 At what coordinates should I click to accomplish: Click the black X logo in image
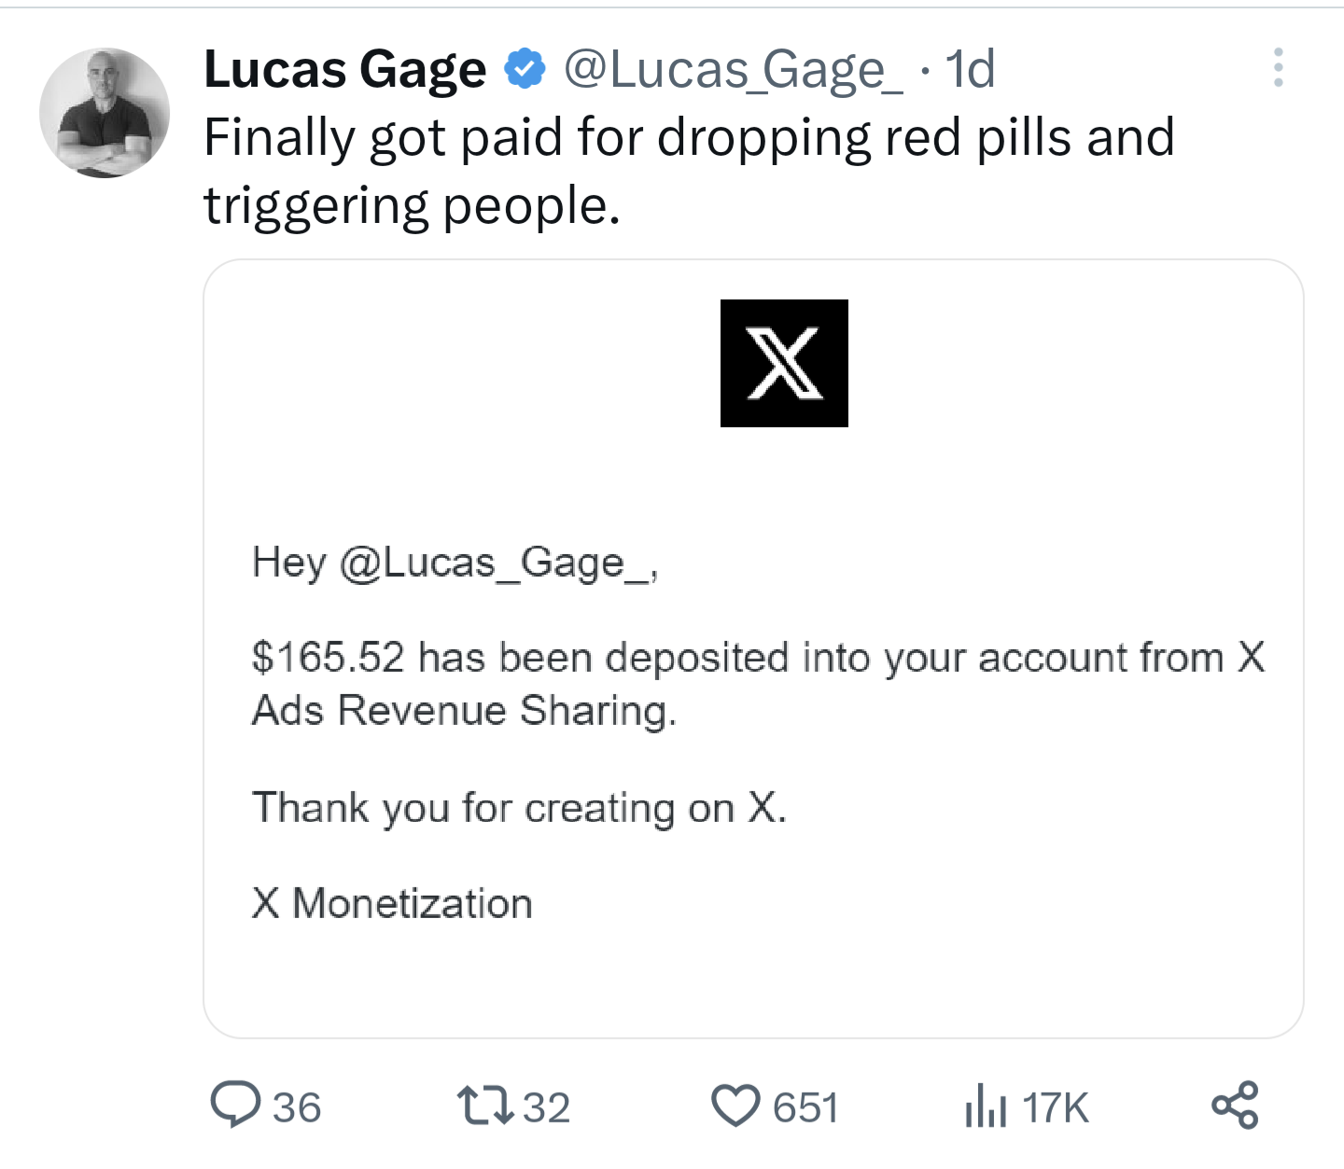click(x=784, y=363)
